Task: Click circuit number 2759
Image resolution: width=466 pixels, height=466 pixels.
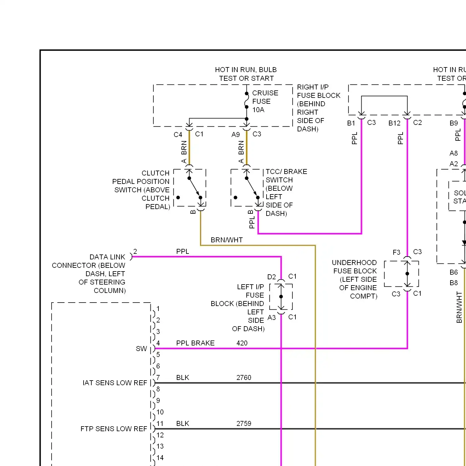Action: click(x=244, y=423)
